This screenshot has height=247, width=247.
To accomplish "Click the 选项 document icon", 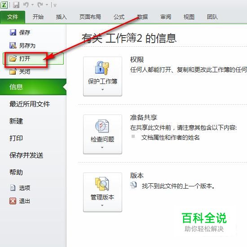I will pos(13,188).
